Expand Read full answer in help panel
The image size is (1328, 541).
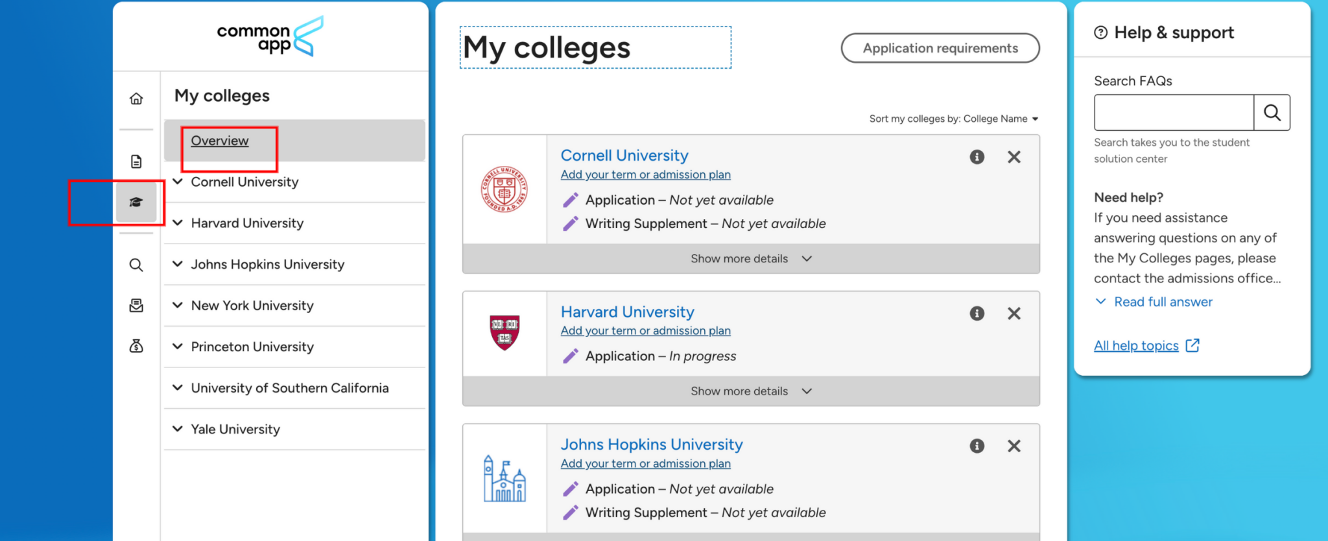(x=1154, y=302)
